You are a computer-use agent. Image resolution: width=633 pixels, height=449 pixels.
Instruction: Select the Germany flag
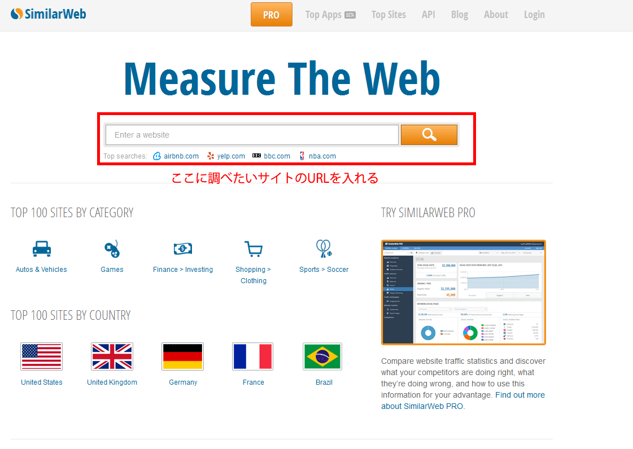[182, 356]
